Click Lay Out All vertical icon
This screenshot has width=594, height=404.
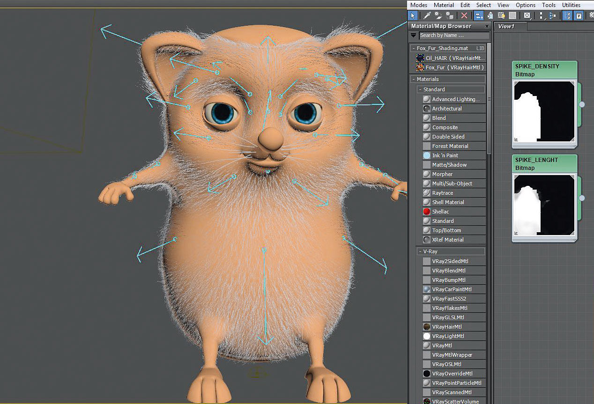(x=542, y=15)
